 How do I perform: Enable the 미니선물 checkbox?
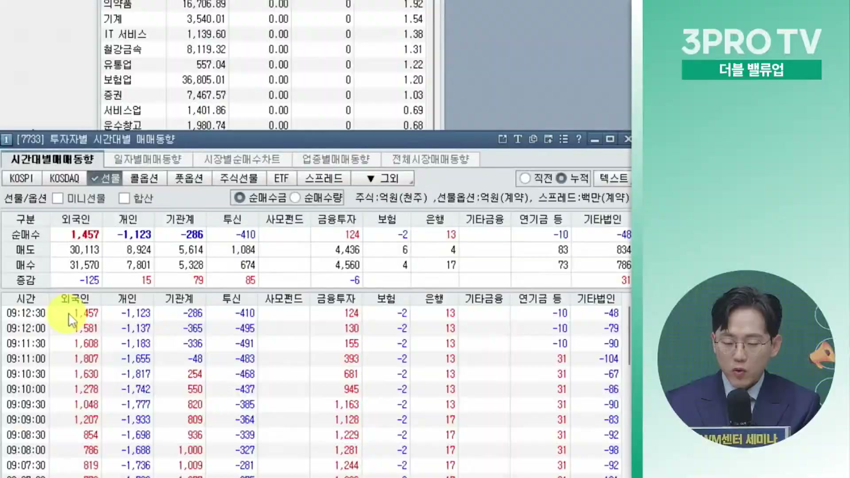58,198
